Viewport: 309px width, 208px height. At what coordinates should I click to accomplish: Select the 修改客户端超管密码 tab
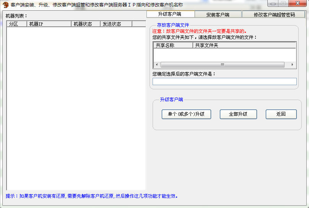tap(274, 15)
